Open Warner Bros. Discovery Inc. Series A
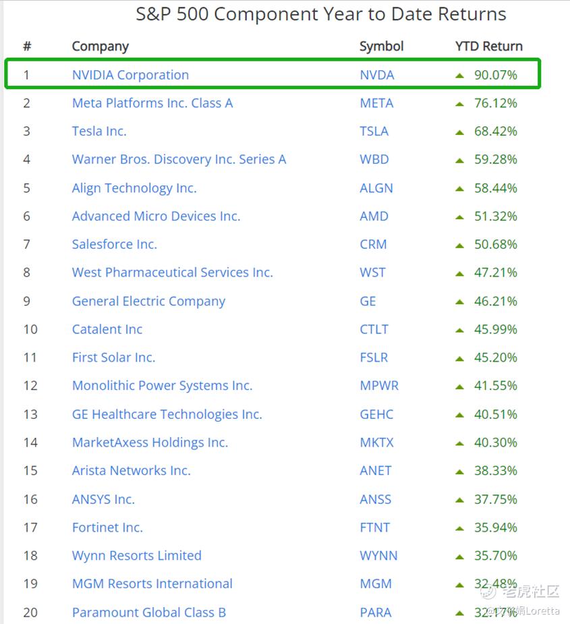Screen dimensions: 570x624 (179, 160)
